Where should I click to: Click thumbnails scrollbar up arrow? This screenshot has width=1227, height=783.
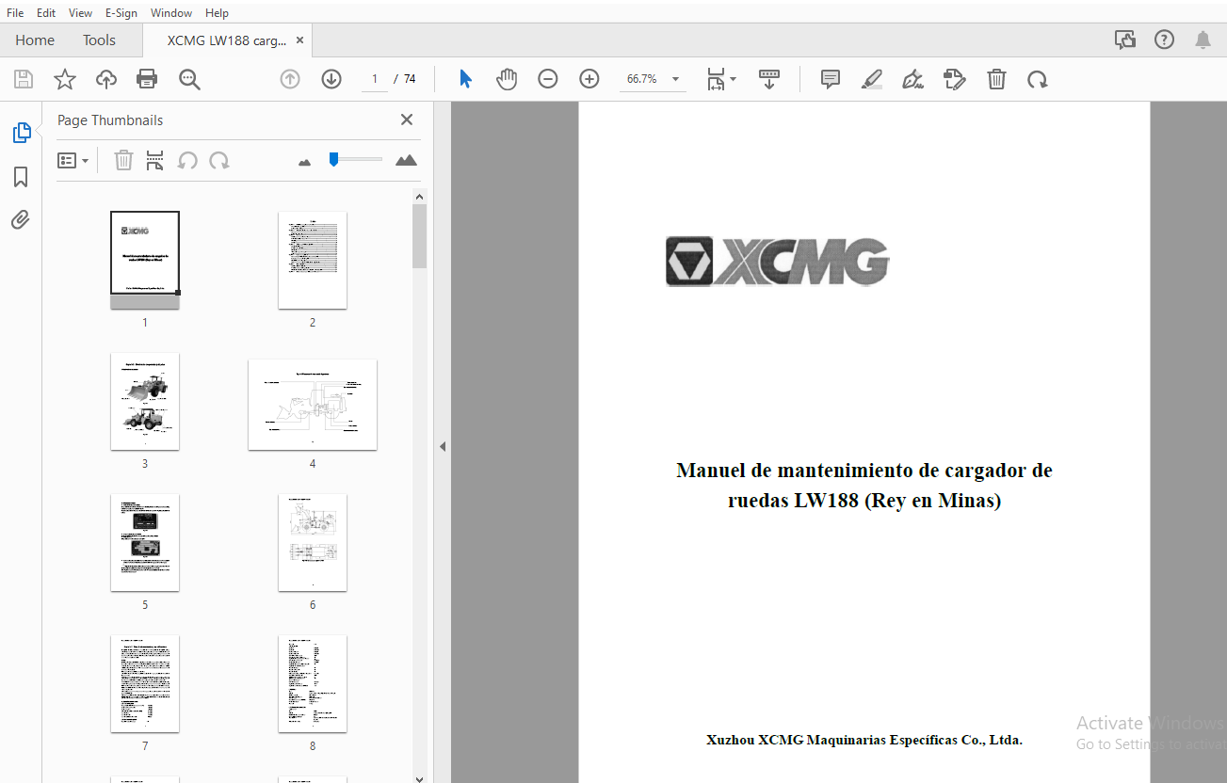(419, 196)
